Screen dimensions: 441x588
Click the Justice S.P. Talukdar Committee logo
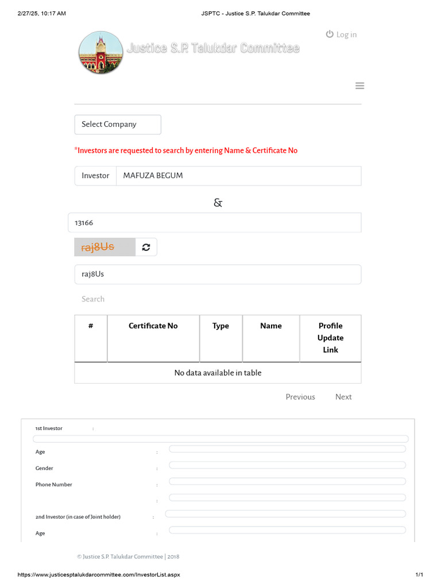click(100, 52)
